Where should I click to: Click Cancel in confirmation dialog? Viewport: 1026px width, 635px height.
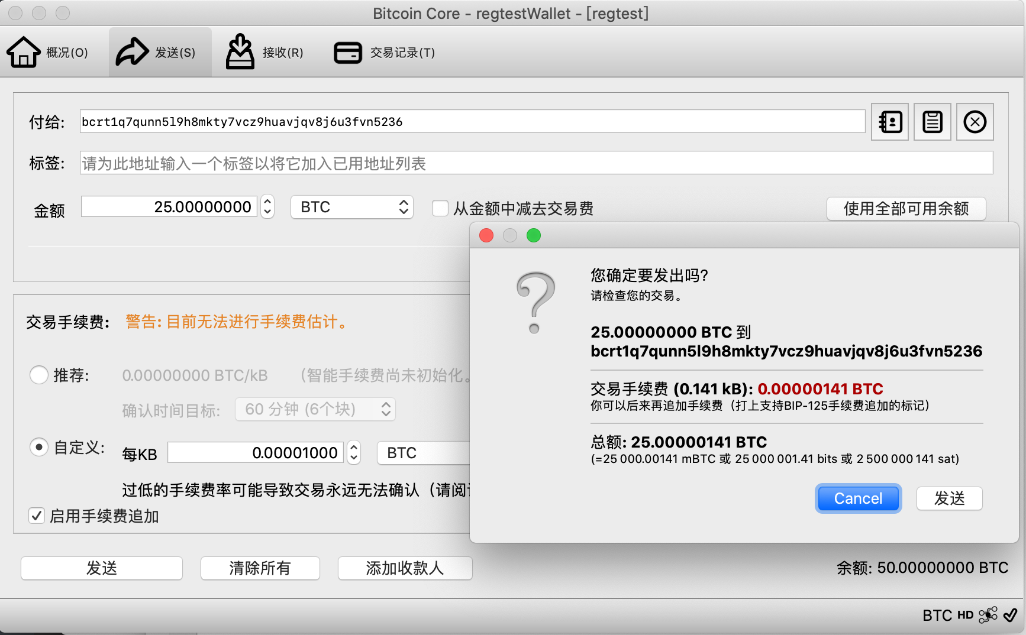tap(858, 498)
